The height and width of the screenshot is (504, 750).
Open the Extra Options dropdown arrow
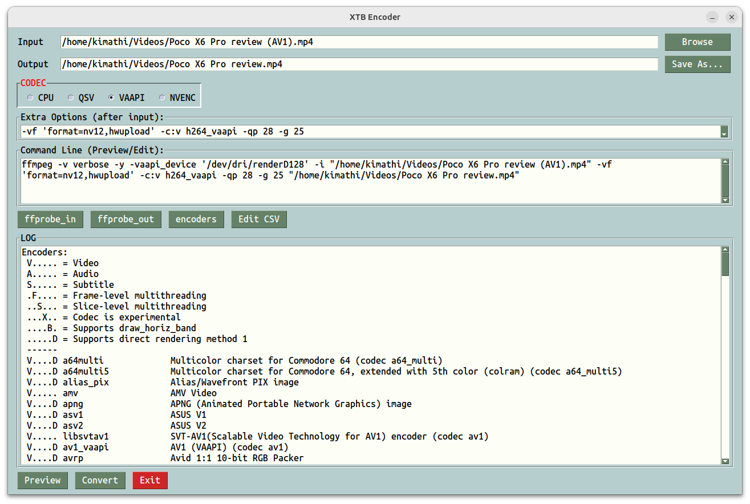724,132
